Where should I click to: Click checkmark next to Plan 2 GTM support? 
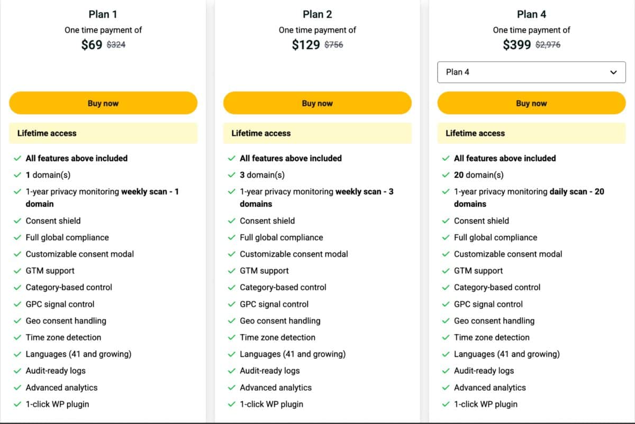point(232,271)
